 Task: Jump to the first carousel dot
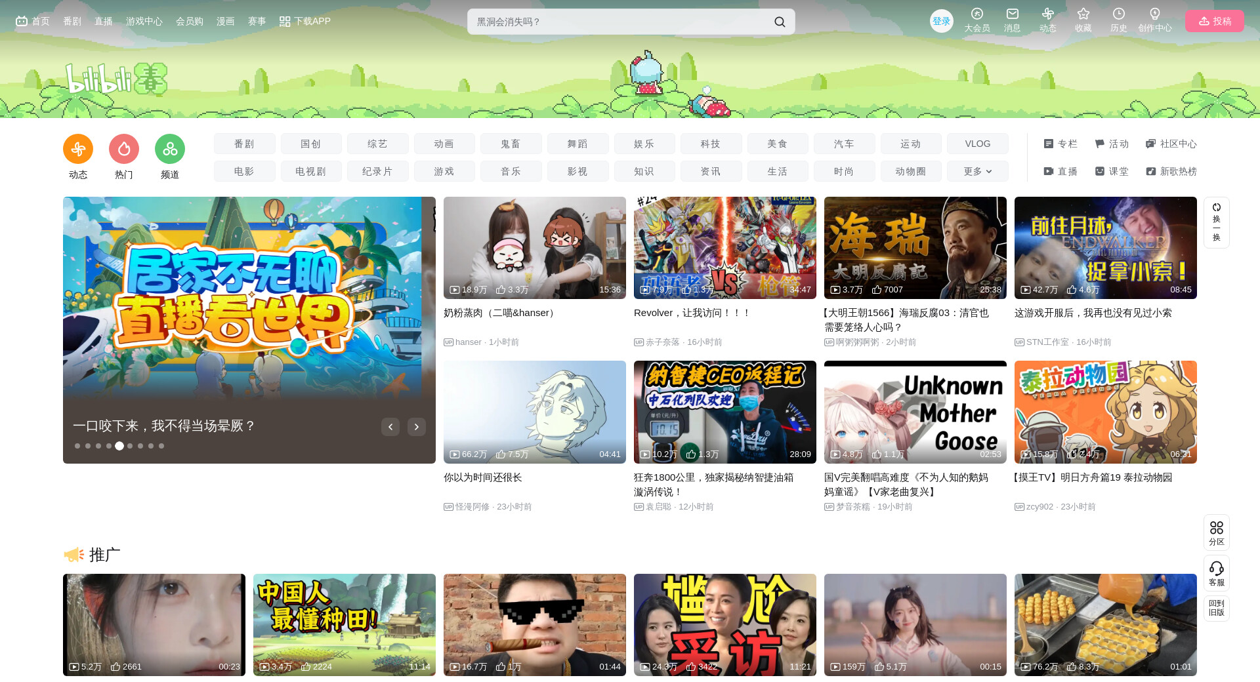click(77, 446)
